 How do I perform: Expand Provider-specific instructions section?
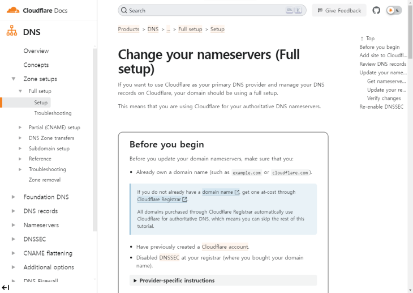point(174,281)
